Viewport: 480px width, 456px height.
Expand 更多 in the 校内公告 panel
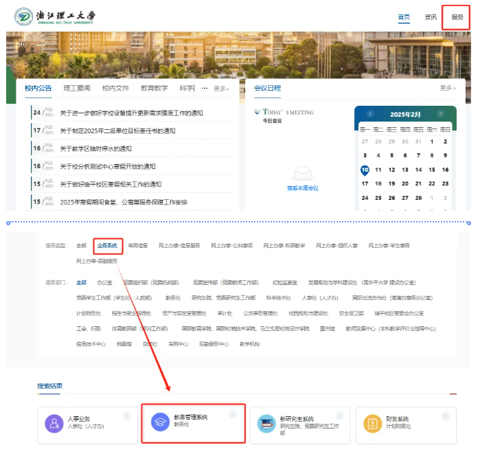221,89
